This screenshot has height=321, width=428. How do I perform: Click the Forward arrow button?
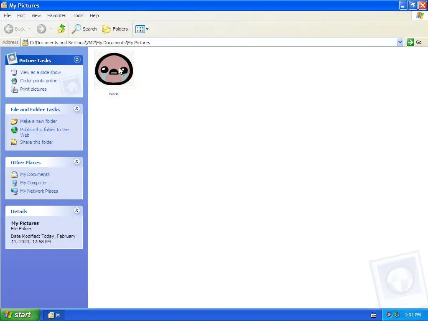(41, 29)
